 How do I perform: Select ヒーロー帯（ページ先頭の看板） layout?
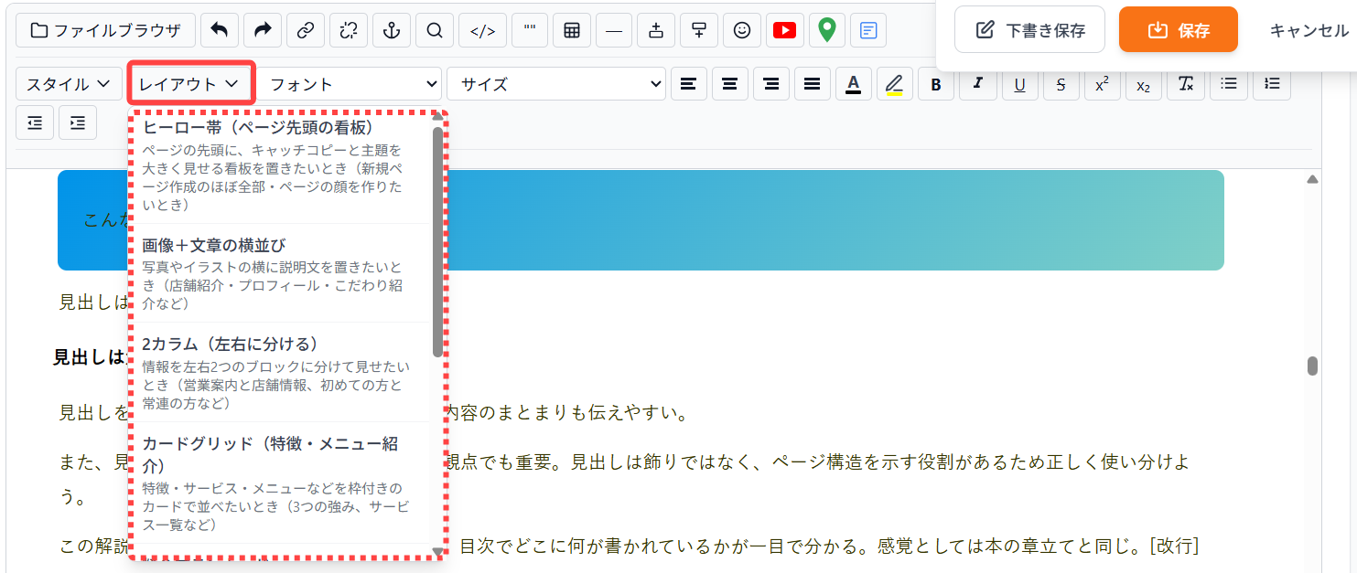coord(282,168)
